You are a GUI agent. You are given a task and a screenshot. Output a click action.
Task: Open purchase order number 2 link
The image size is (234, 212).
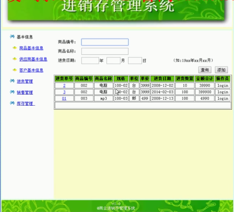(x=64, y=85)
